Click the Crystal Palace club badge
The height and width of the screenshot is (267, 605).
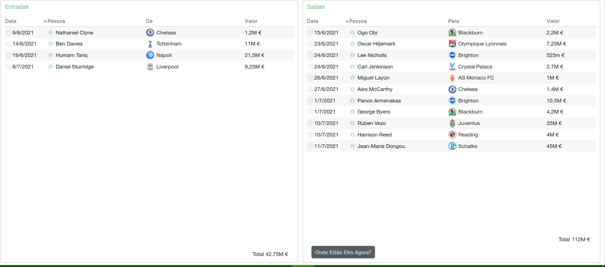click(452, 67)
